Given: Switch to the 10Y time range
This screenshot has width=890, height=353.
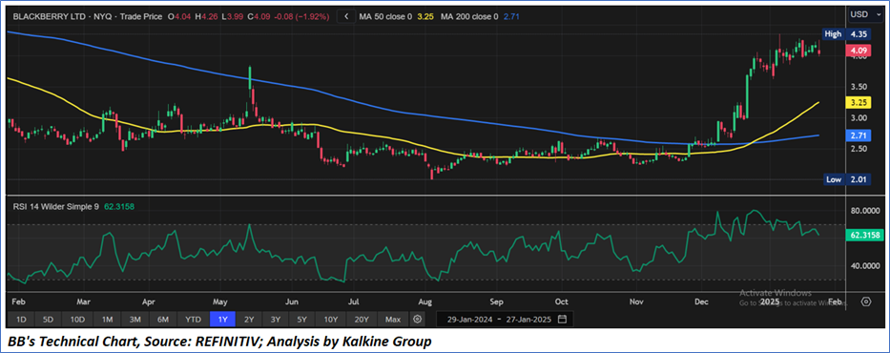Looking at the screenshot, I should pos(330,320).
